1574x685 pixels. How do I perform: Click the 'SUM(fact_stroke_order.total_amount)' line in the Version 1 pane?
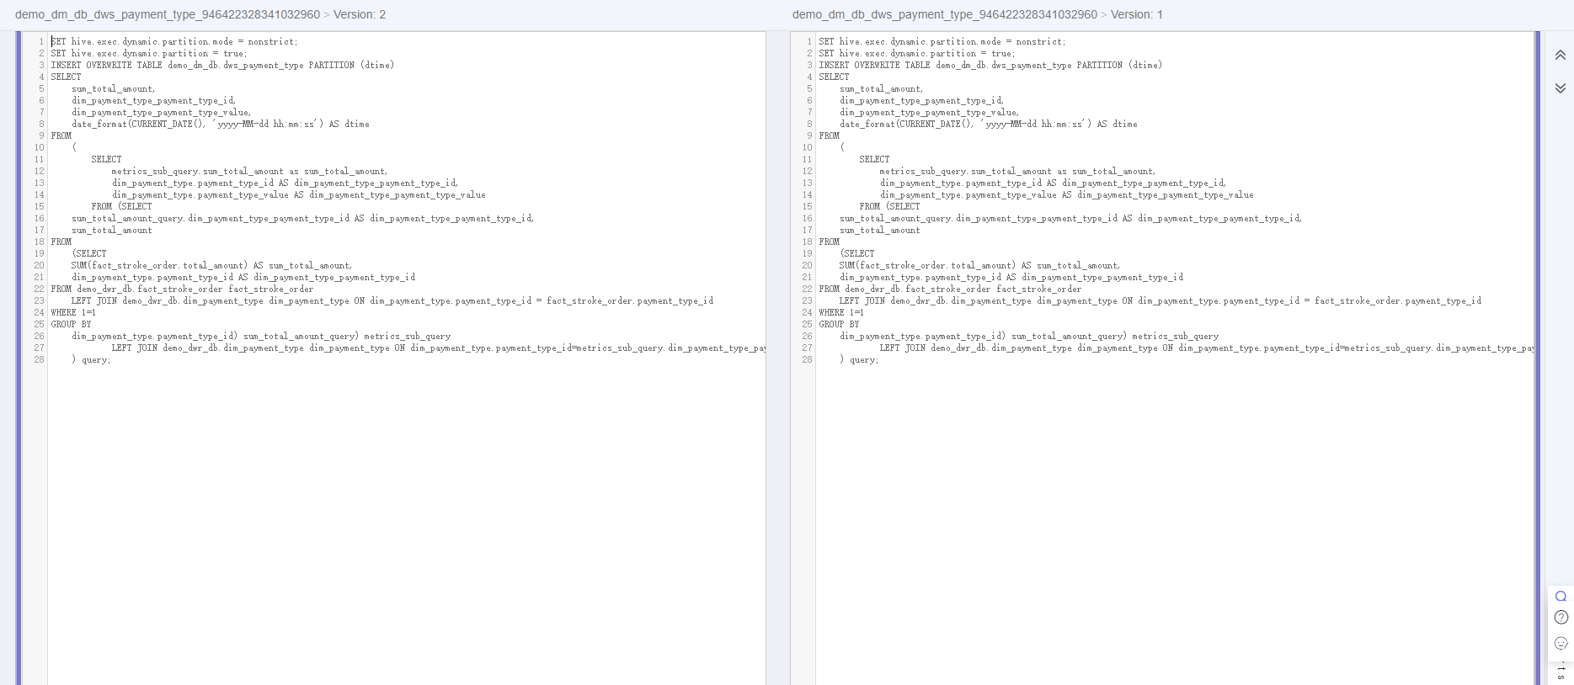point(979,265)
